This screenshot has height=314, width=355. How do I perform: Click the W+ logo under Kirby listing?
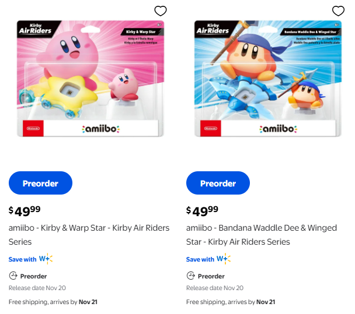[x=46, y=259]
